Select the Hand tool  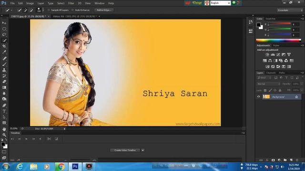(4, 129)
